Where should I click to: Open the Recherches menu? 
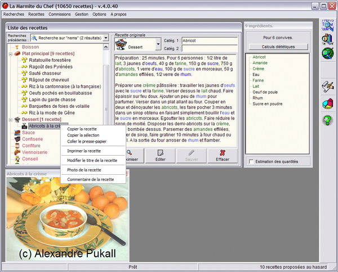(14, 14)
